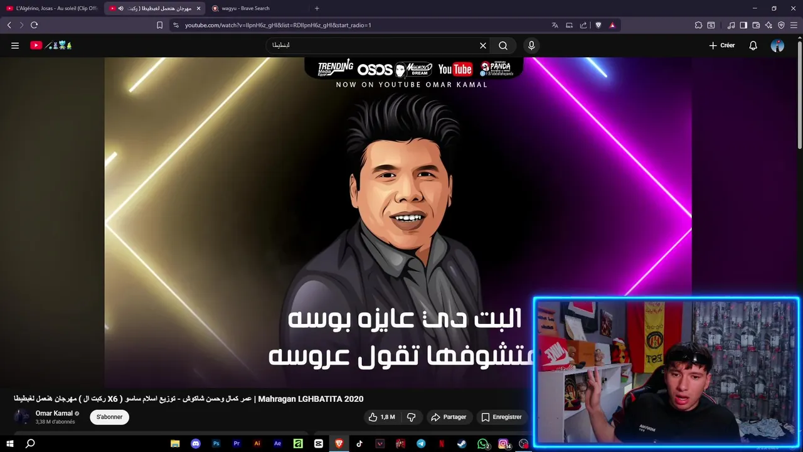The image size is (803, 452).
Task: Clear the YouTube search box text
Action: (483, 45)
